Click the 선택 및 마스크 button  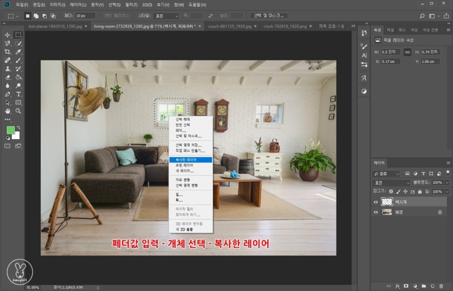click(268, 16)
